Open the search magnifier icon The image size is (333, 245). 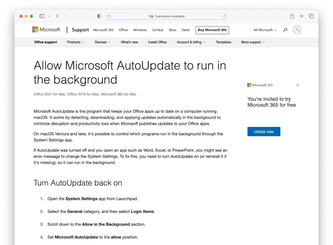click(285, 30)
